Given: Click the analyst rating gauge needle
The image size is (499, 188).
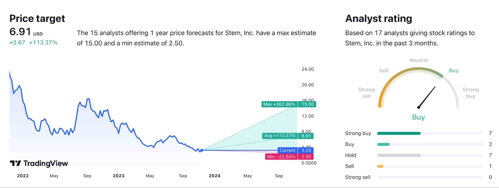Looking at the screenshot, I should [x=427, y=97].
